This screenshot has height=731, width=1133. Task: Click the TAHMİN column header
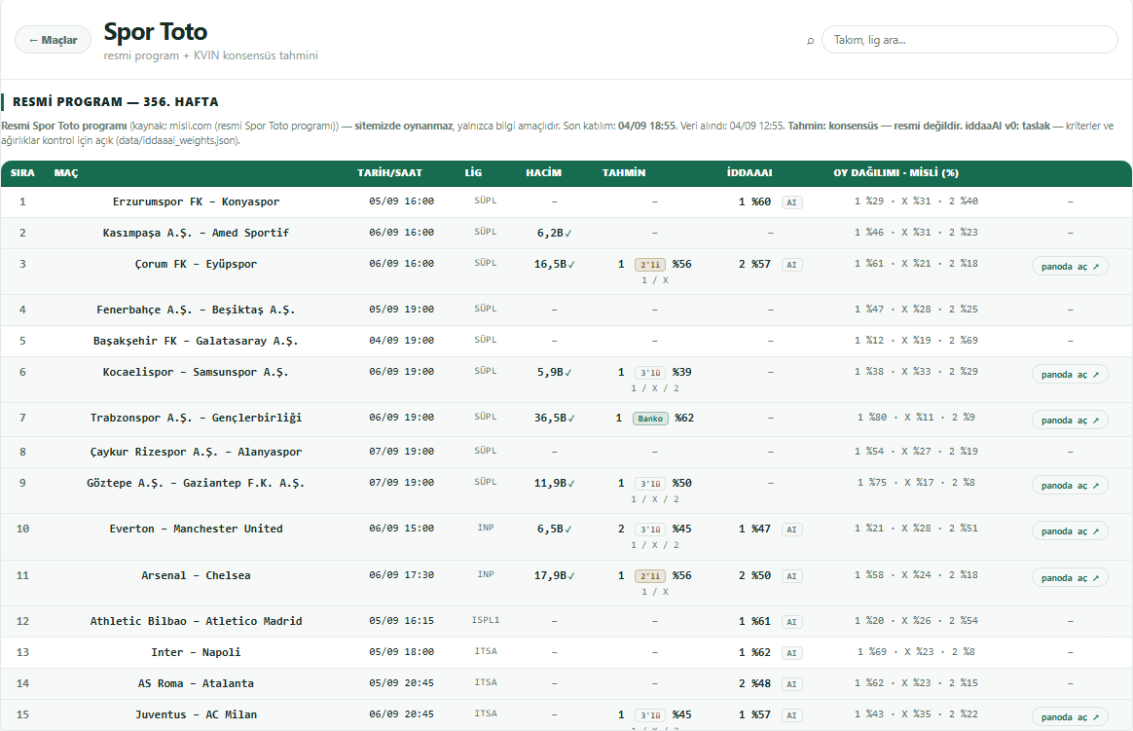point(624,172)
